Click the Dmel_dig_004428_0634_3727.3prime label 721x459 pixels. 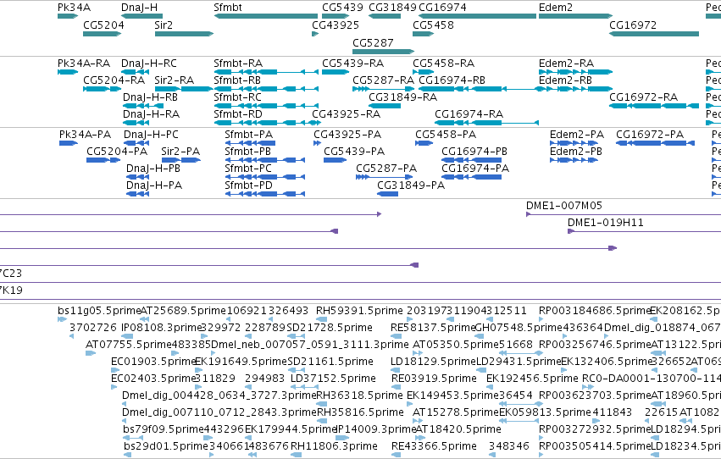tap(219, 395)
